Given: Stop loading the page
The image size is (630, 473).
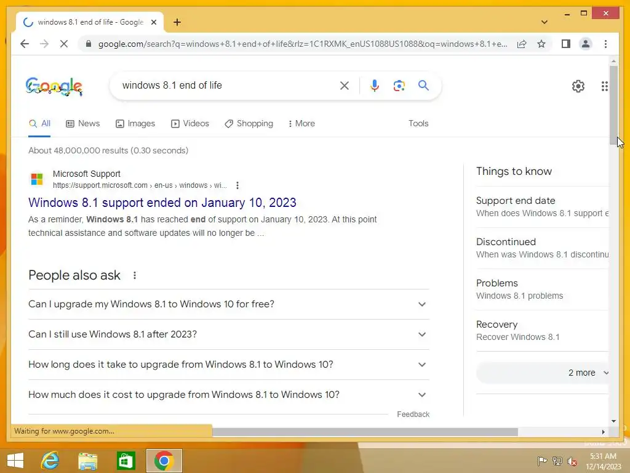Looking at the screenshot, I should (x=64, y=44).
